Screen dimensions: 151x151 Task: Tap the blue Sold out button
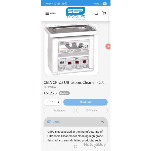point(85,102)
